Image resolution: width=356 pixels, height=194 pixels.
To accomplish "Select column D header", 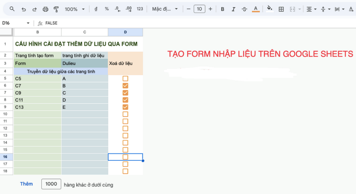I will click(125, 32).
